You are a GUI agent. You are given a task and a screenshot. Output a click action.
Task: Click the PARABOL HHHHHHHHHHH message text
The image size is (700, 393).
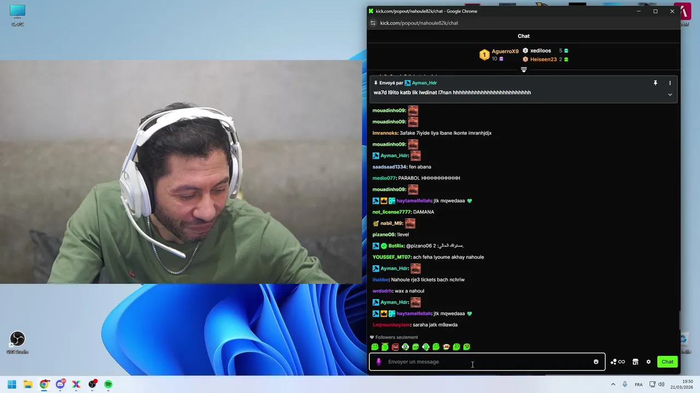(x=429, y=178)
